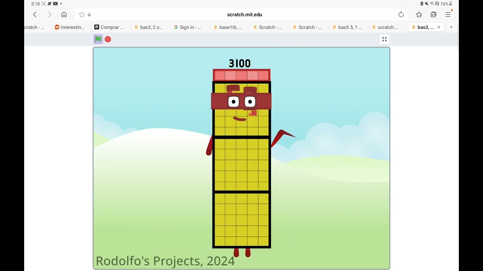Click the red stop button
The height and width of the screenshot is (271, 483).
click(108, 39)
